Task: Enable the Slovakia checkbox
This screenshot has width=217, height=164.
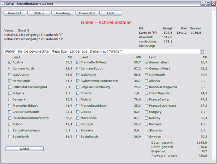Action: click(78, 130)
